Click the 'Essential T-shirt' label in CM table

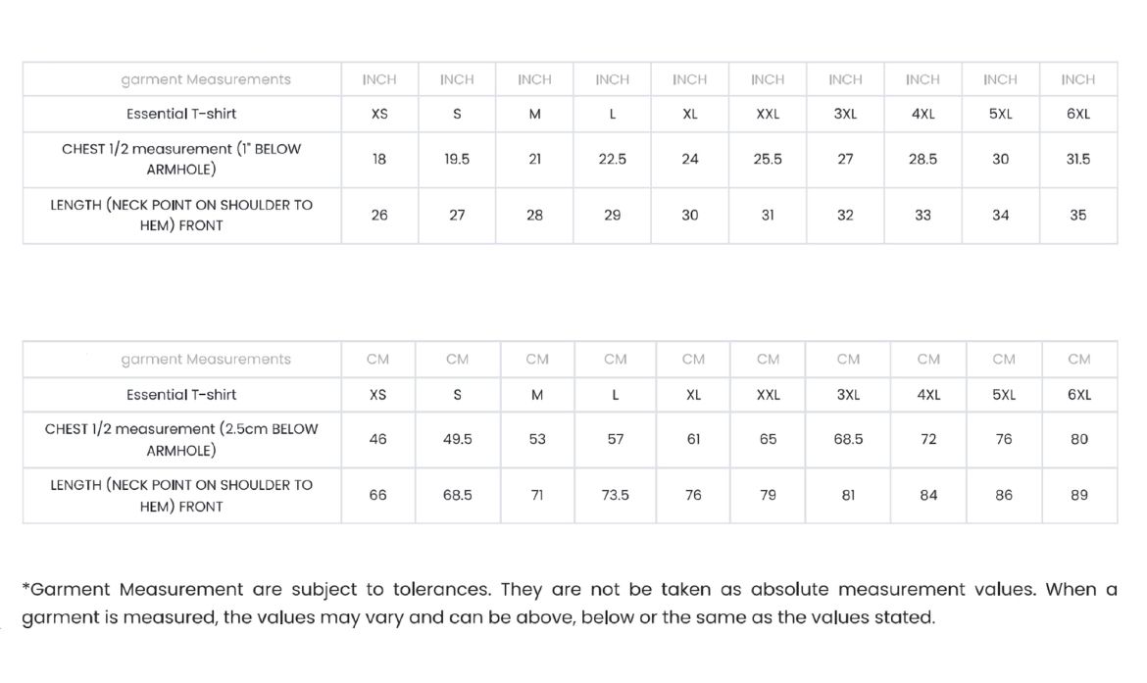(181, 395)
